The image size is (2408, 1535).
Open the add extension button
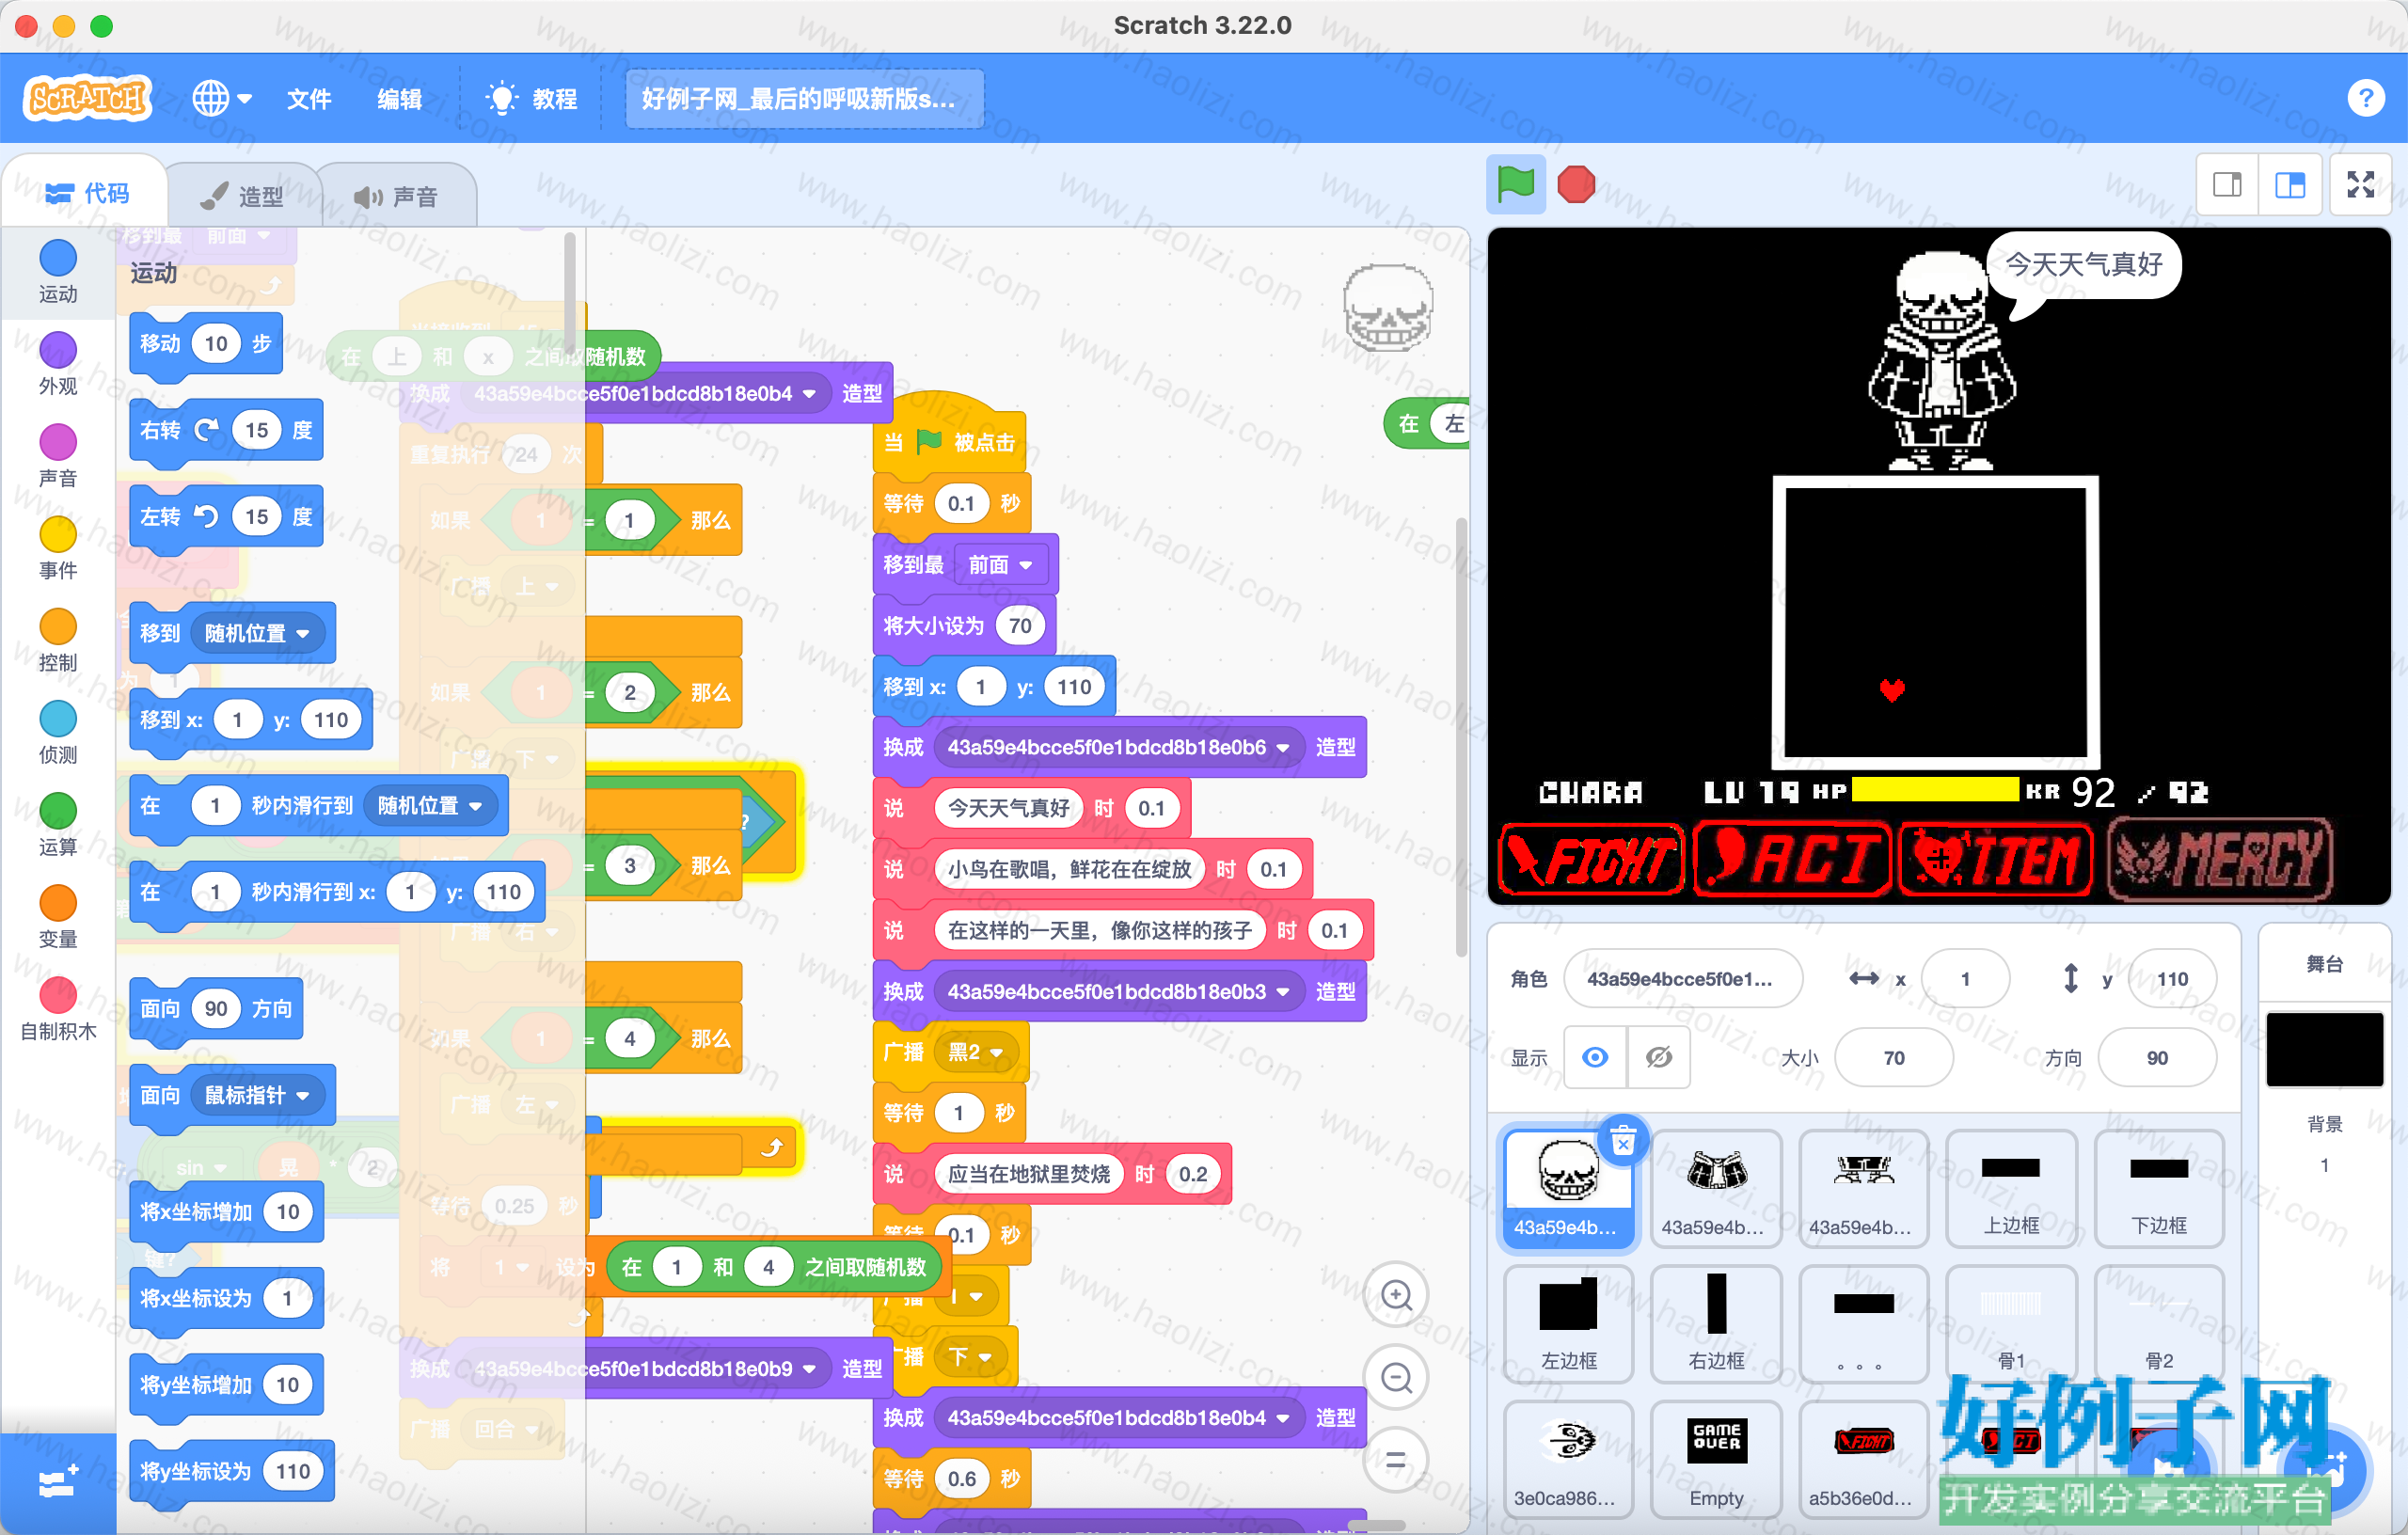click(x=58, y=1483)
